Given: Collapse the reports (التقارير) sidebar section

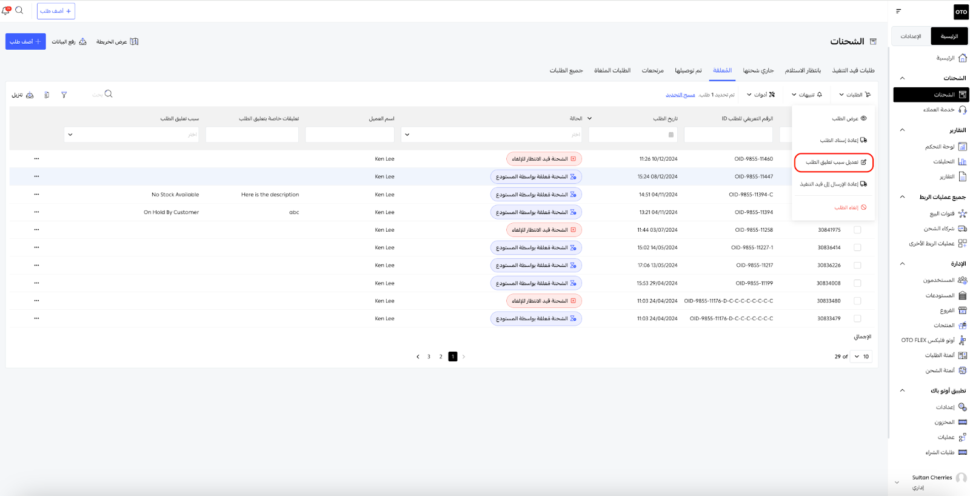Looking at the screenshot, I should (902, 130).
